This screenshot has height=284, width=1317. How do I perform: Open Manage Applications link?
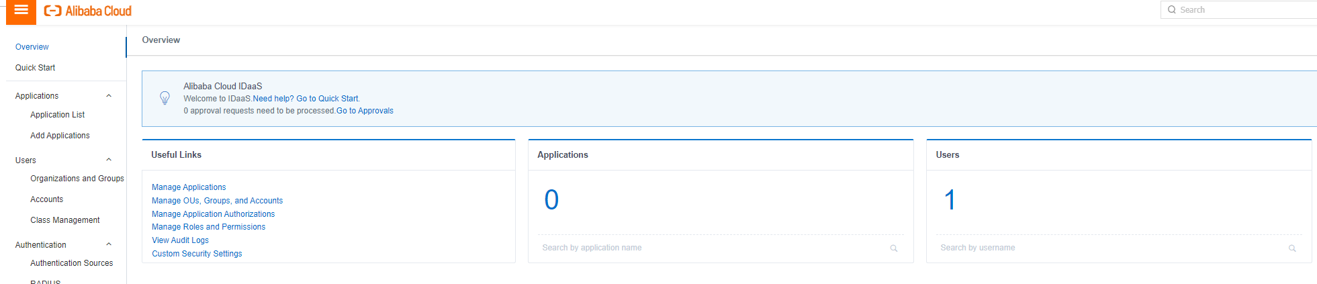[x=189, y=187]
